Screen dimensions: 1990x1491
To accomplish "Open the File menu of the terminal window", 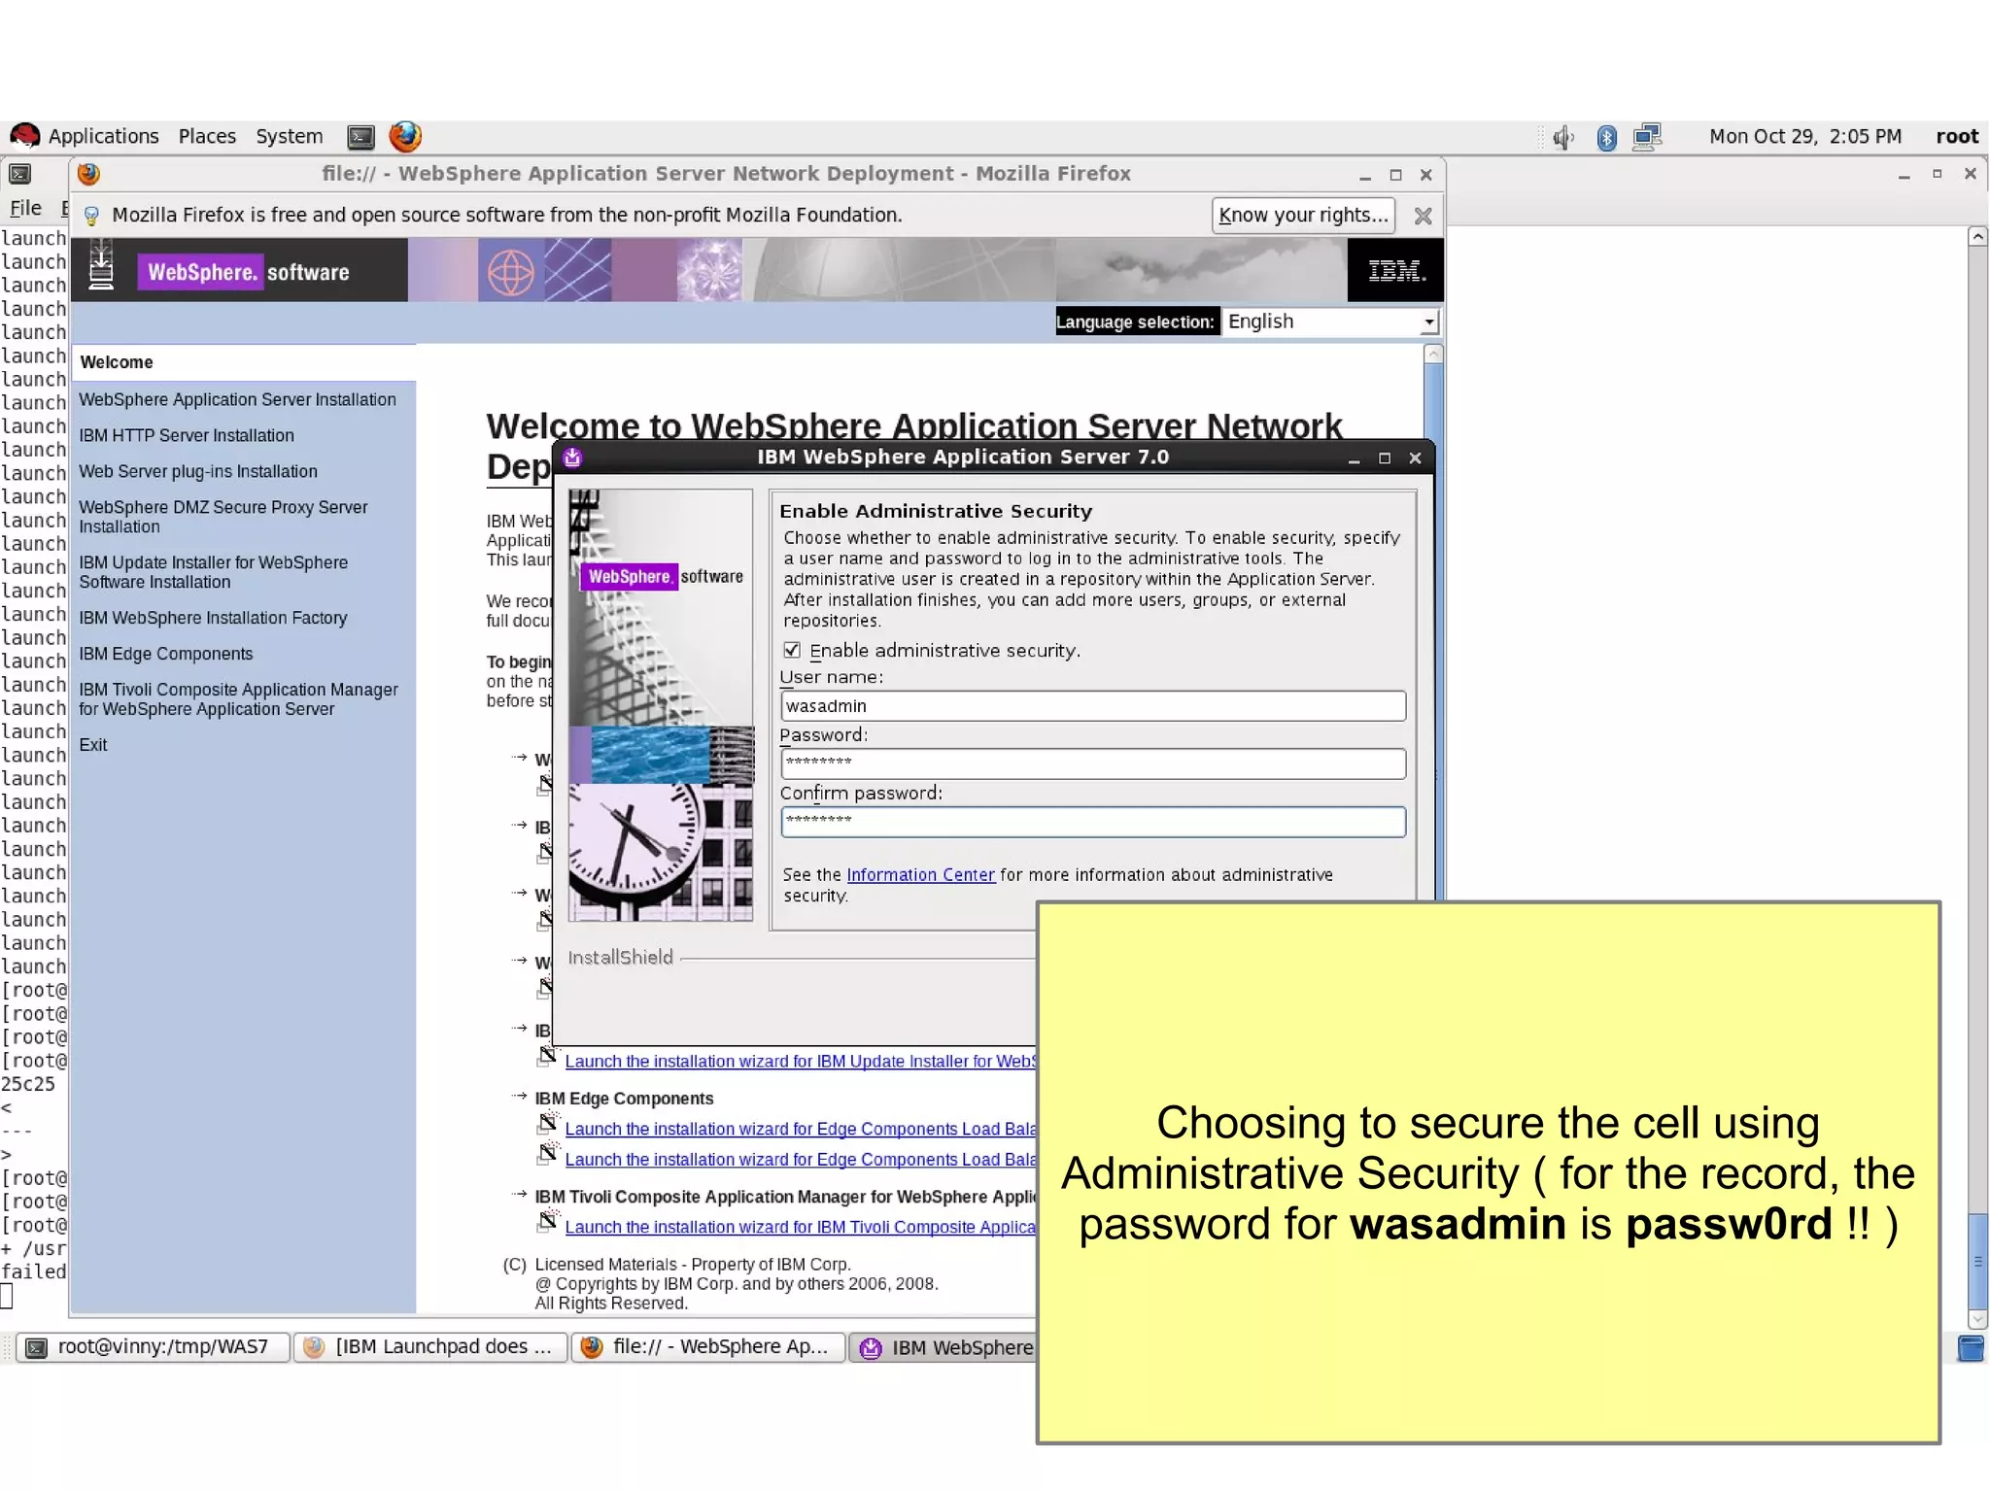I will click(x=25, y=208).
